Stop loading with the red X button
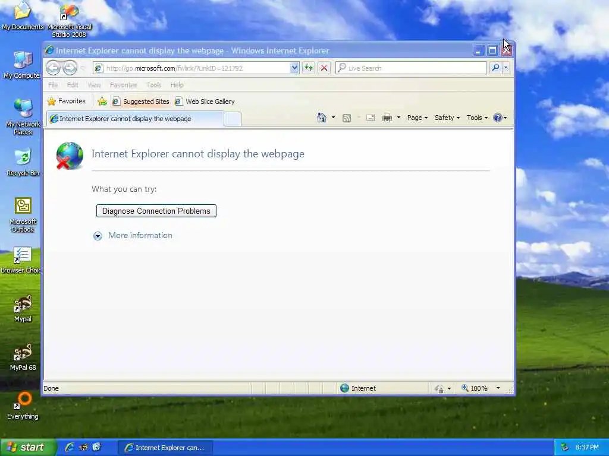Image resolution: width=609 pixels, height=456 pixels. click(x=324, y=68)
